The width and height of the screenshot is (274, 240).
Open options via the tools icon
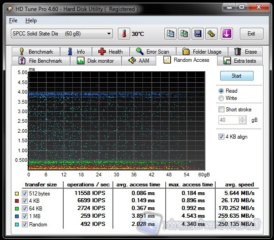pos(212,34)
